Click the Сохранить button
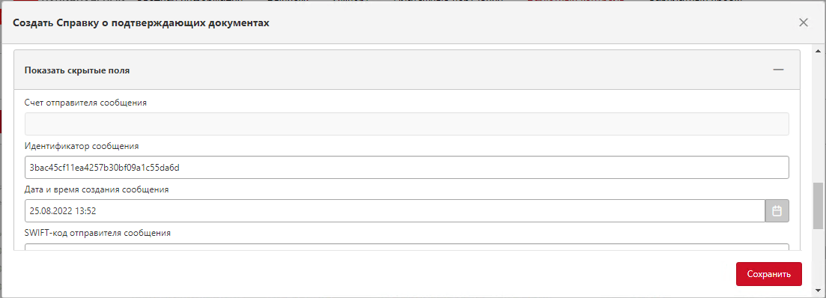The height and width of the screenshot is (298, 826). pyautogui.click(x=769, y=274)
